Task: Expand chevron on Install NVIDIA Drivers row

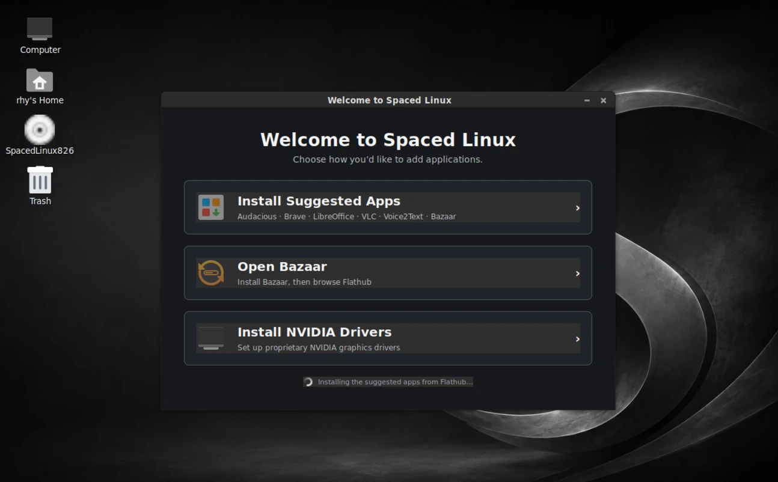Action: [x=577, y=339]
